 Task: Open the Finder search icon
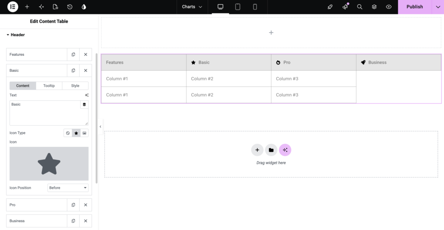click(359, 7)
